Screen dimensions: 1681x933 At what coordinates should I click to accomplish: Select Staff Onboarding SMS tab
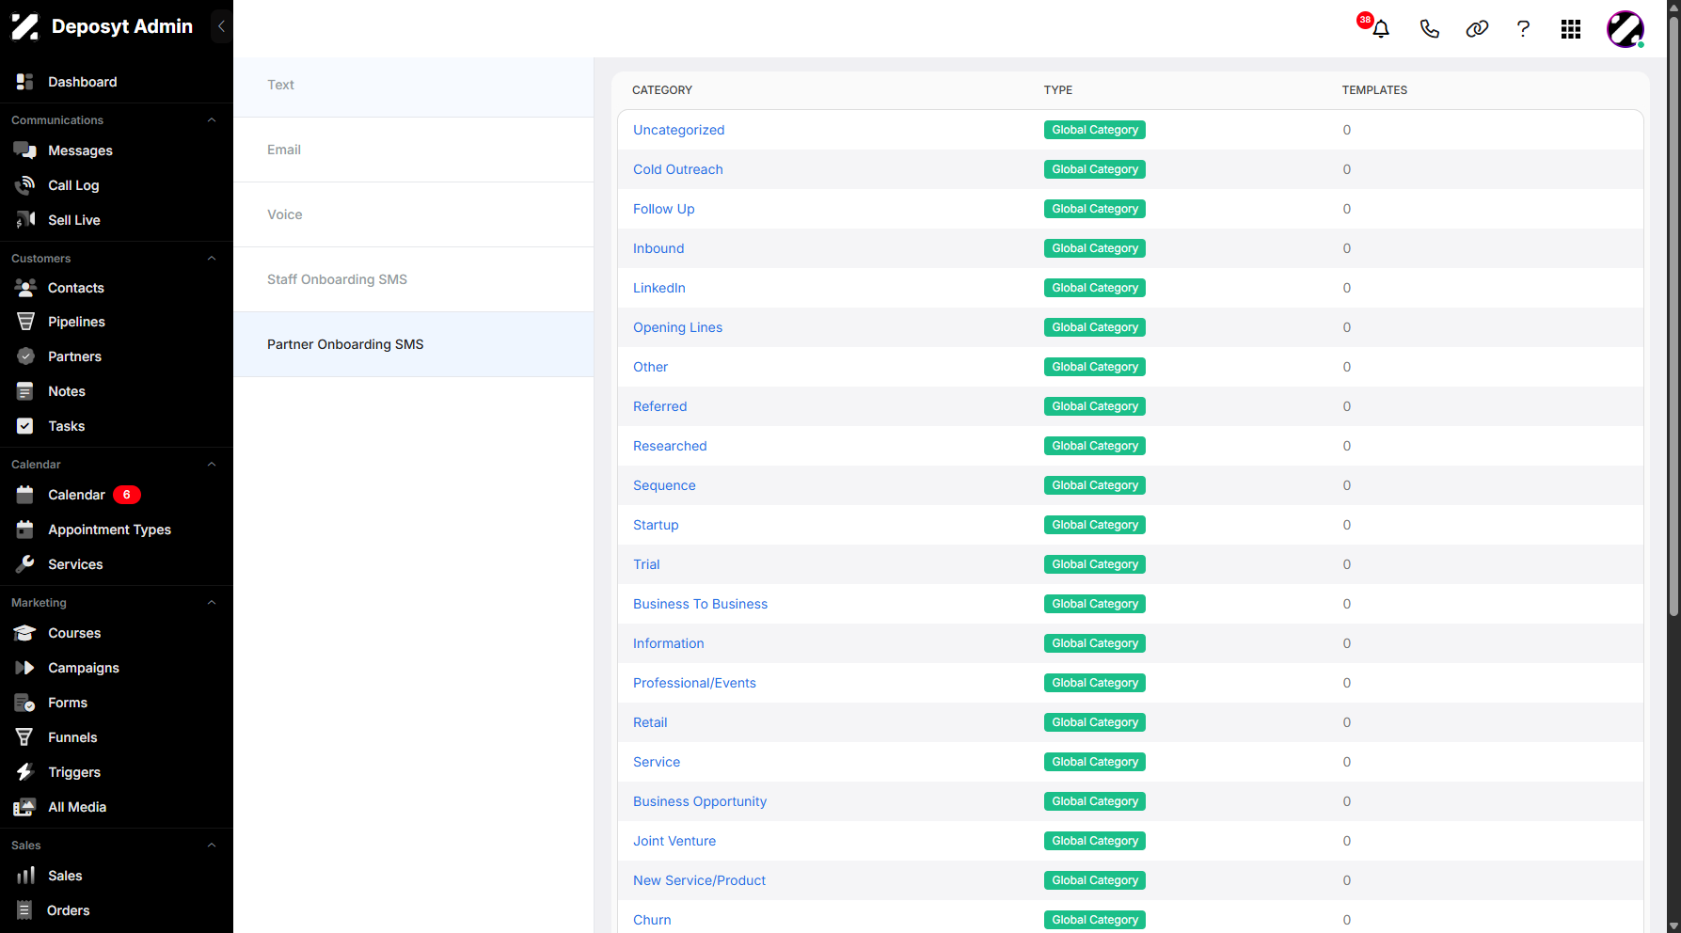[413, 279]
